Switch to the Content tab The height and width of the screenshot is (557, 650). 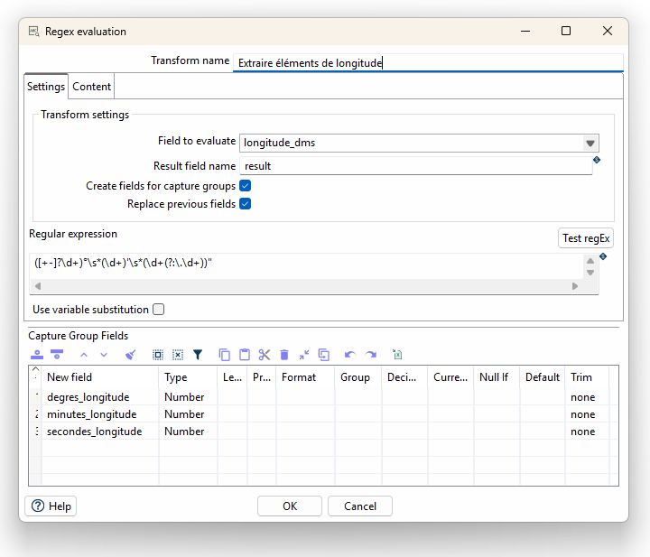coord(91,87)
